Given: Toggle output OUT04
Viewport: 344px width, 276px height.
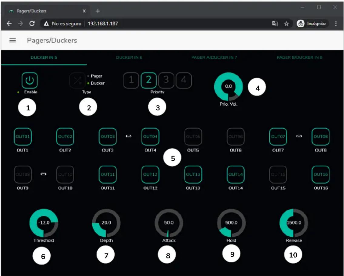Looking at the screenshot, I should 150,137.
